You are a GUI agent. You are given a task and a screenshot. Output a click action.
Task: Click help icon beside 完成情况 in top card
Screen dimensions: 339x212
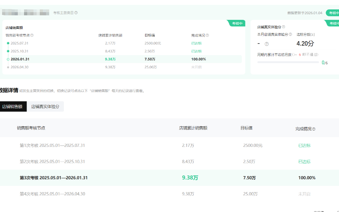coord(207,35)
